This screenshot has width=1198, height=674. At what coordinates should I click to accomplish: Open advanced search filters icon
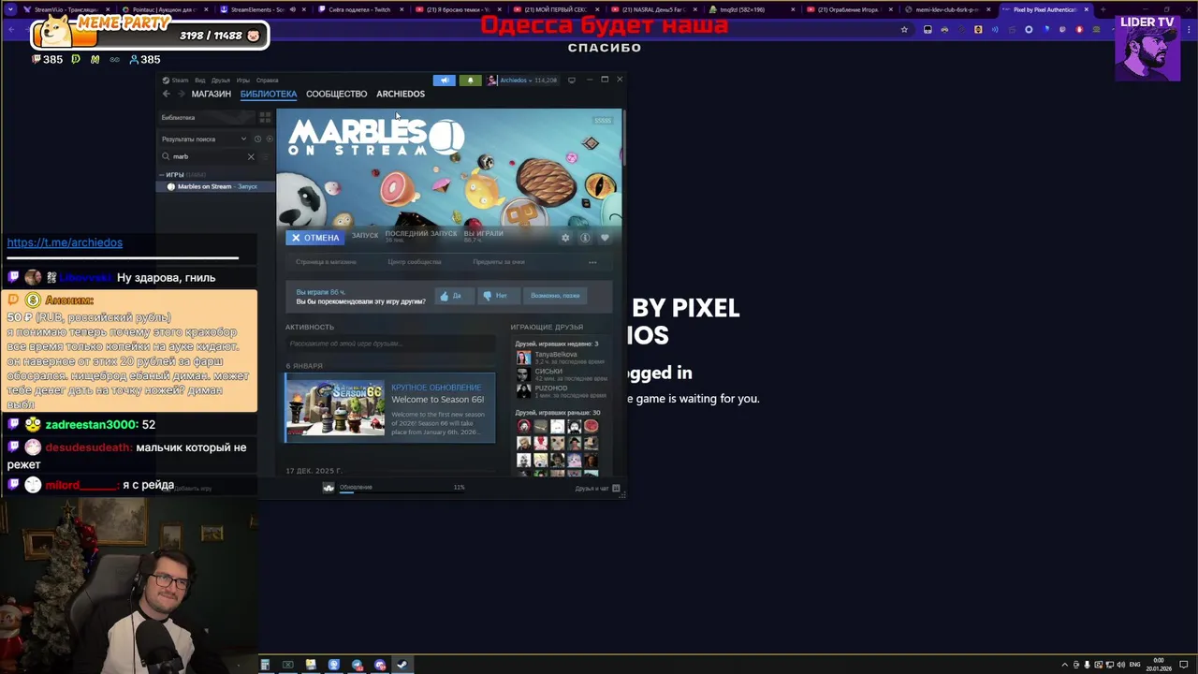(266, 156)
